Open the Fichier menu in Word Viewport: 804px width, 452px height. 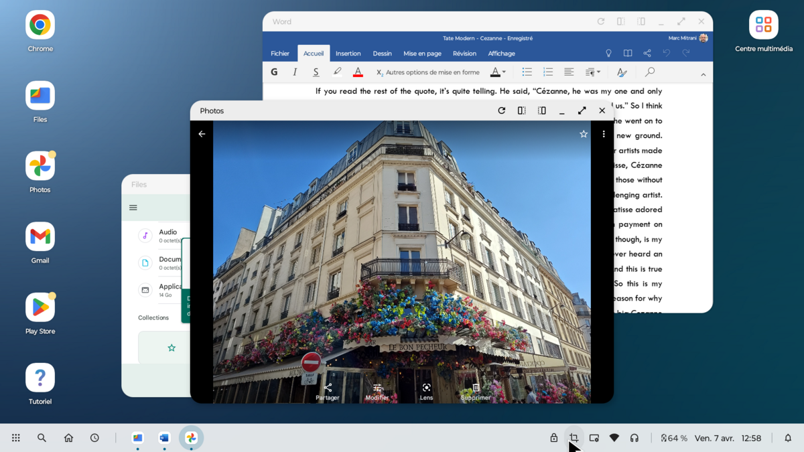click(280, 54)
